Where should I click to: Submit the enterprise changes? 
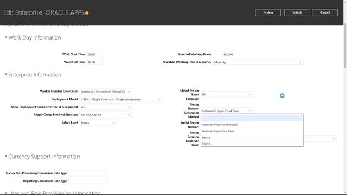coord(297,12)
